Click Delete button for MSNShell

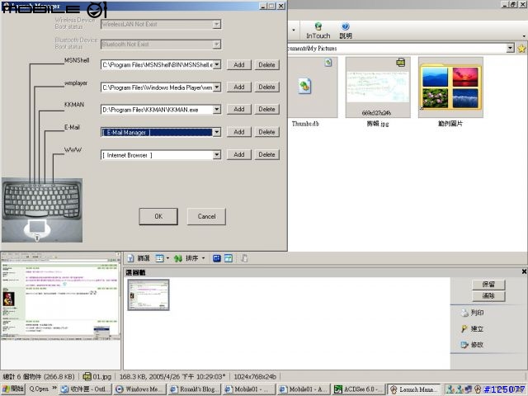pos(266,64)
